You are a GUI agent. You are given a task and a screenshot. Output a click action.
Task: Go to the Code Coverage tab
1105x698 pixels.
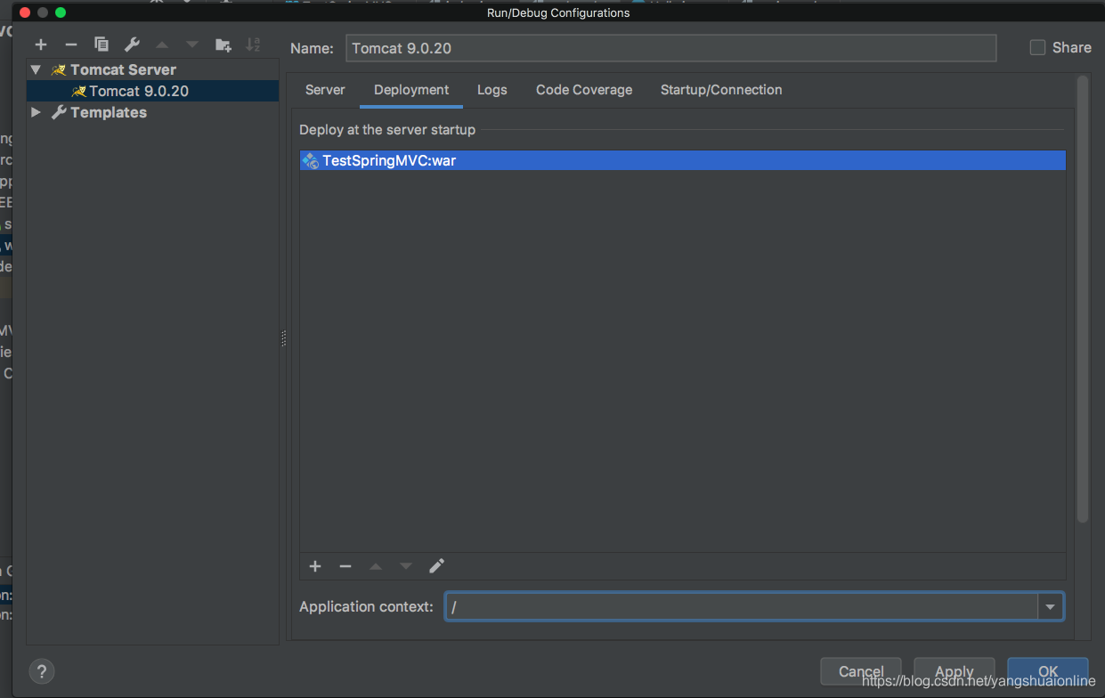pyautogui.click(x=584, y=90)
